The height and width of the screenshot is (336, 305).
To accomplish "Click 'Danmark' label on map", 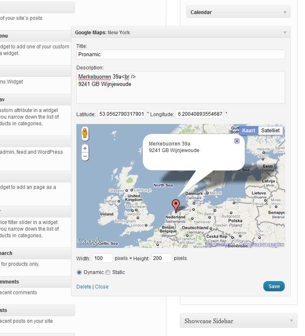I will (x=194, y=193).
